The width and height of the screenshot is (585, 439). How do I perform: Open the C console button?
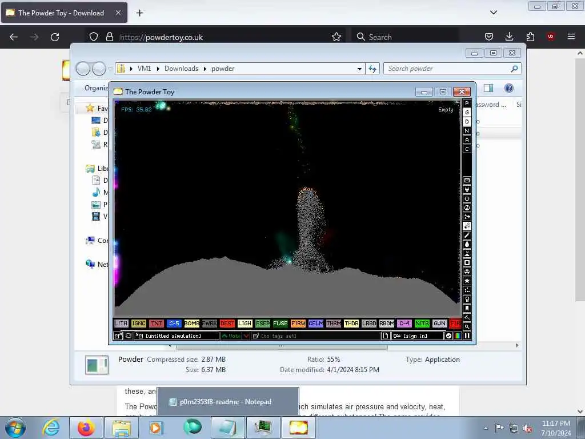tap(467, 149)
